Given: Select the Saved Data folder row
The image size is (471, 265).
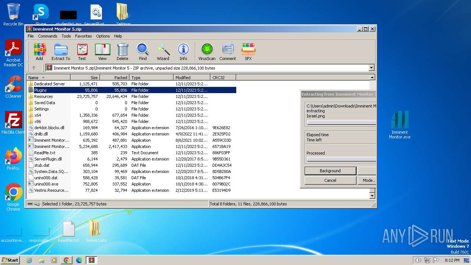Looking at the screenshot, I should 131,103.
